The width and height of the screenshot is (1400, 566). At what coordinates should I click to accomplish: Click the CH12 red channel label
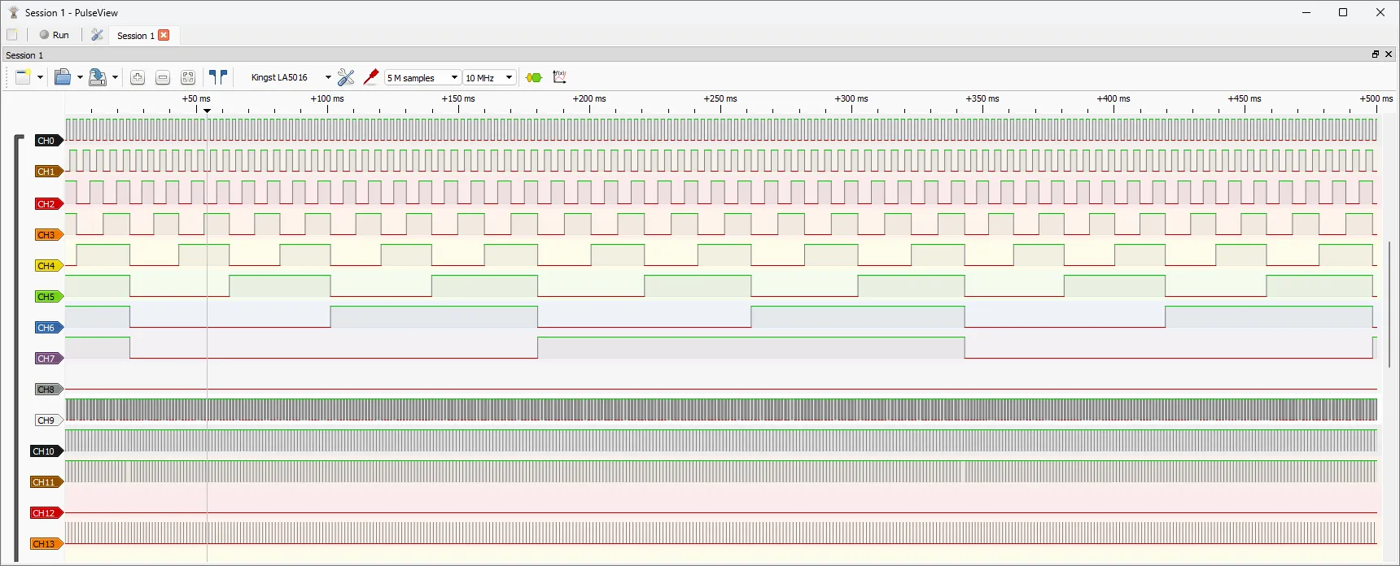click(x=45, y=513)
